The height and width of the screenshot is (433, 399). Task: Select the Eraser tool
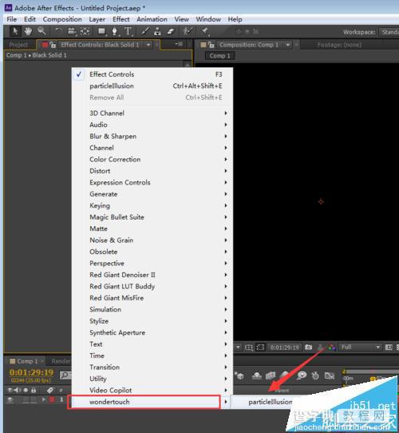171,31
